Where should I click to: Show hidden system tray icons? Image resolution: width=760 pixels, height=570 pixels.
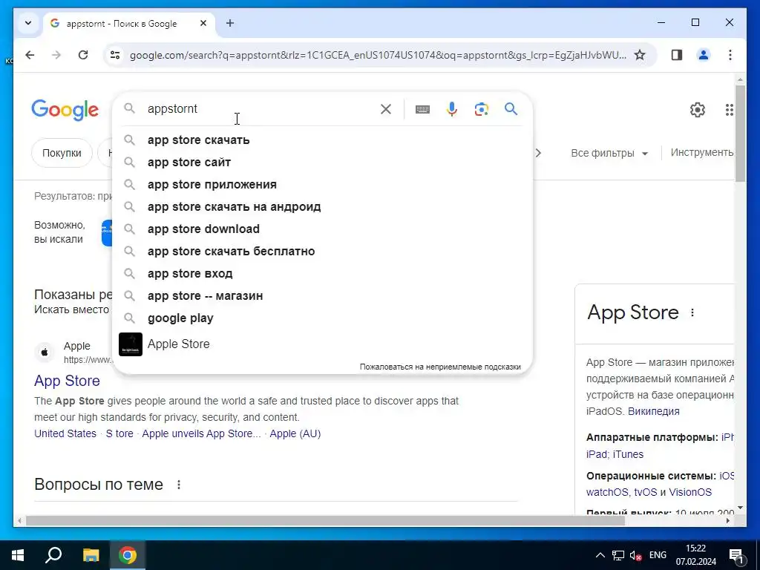coord(600,555)
